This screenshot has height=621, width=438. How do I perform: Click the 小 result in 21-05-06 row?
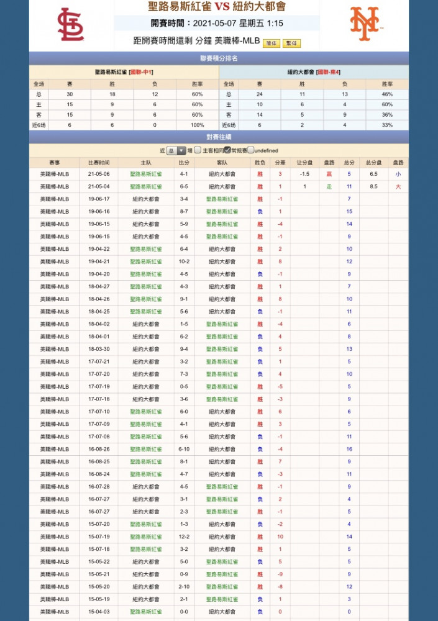[398, 174]
